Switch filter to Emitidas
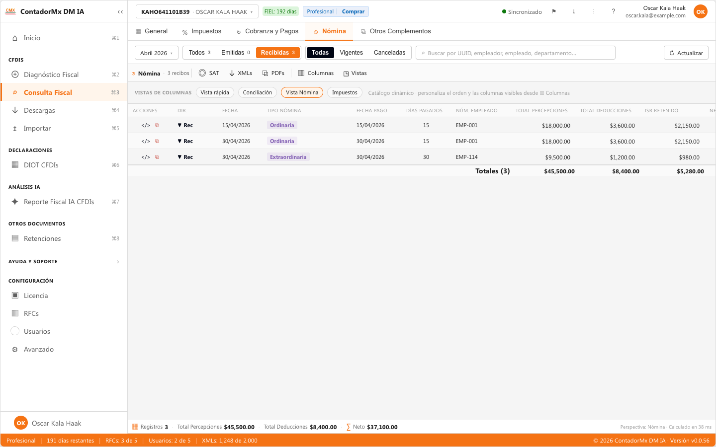Viewport: 716px width, 447px height. pyautogui.click(x=236, y=53)
